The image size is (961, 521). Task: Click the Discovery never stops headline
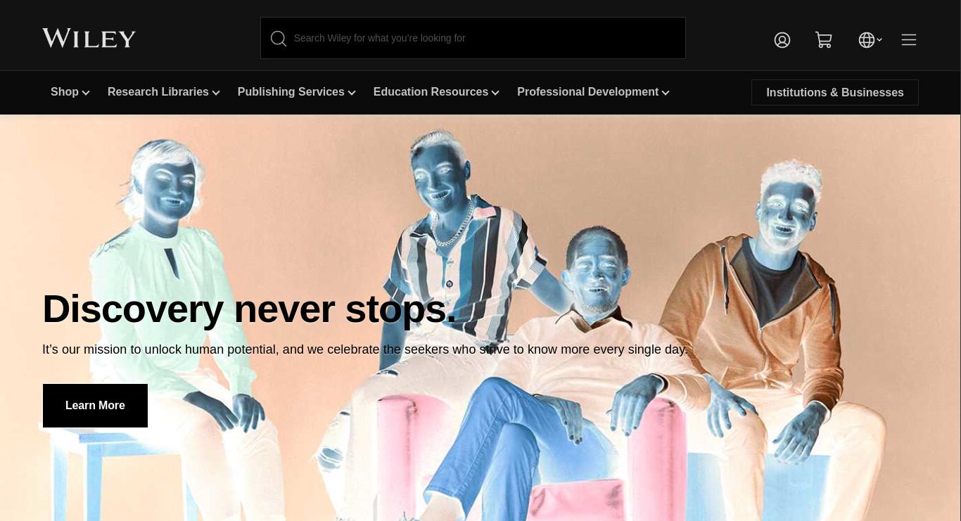(249, 309)
